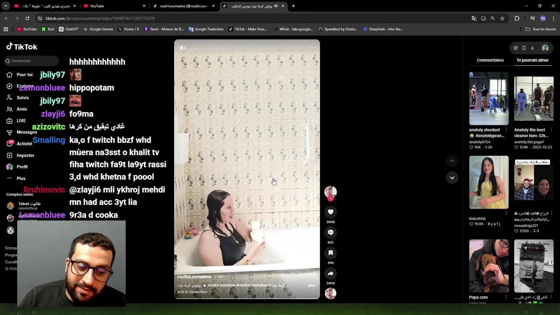Follow the creator via the plus avatar

(x=331, y=198)
